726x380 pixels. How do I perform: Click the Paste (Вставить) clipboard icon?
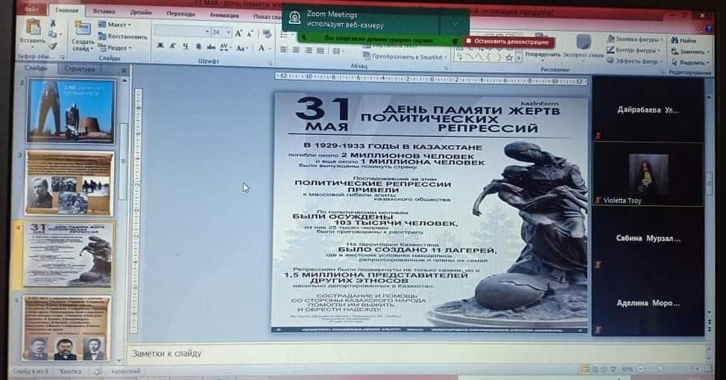click(33, 28)
